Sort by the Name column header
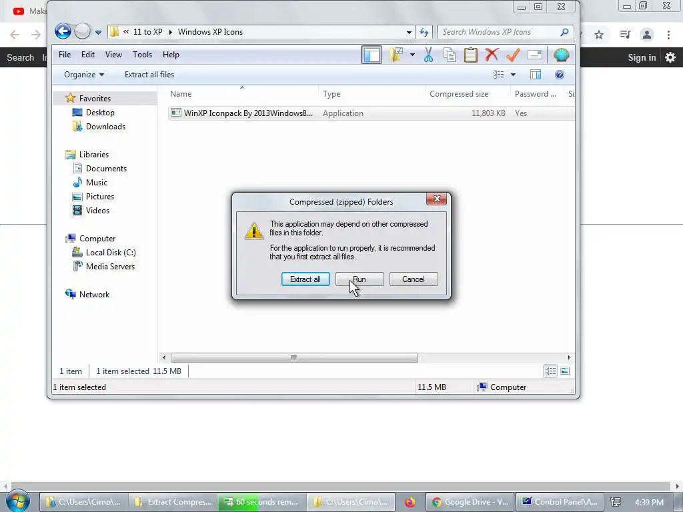This screenshot has height=512, width=683. click(x=181, y=93)
